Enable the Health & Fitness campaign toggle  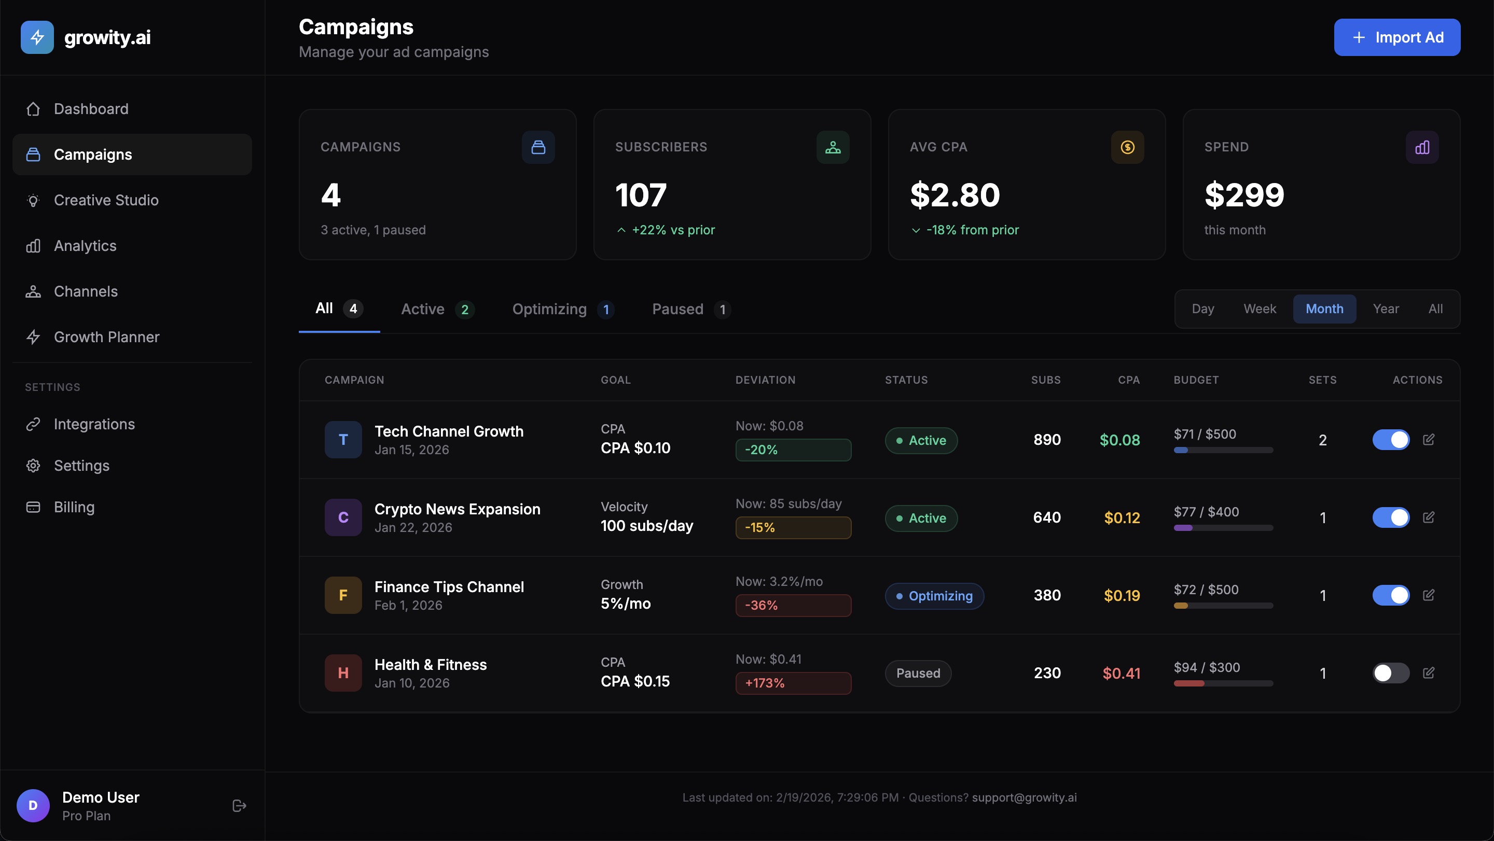pyautogui.click(x=1392, y=672)
